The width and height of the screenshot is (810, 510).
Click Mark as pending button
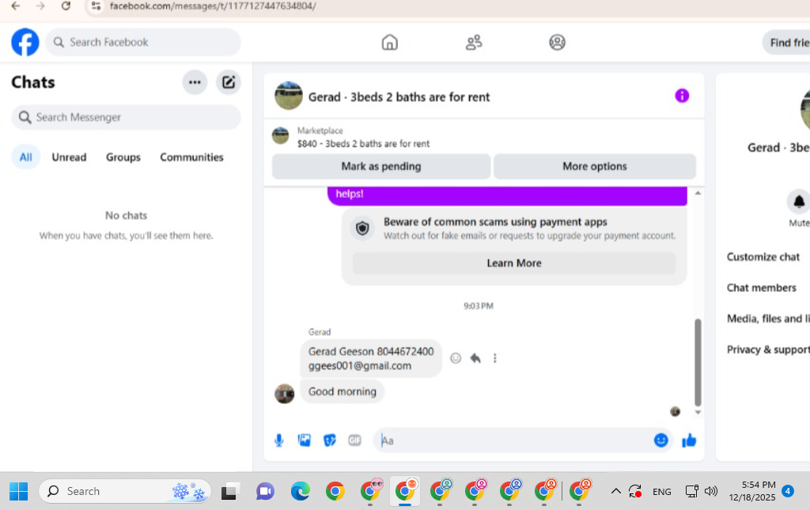(x=381, y=166)
